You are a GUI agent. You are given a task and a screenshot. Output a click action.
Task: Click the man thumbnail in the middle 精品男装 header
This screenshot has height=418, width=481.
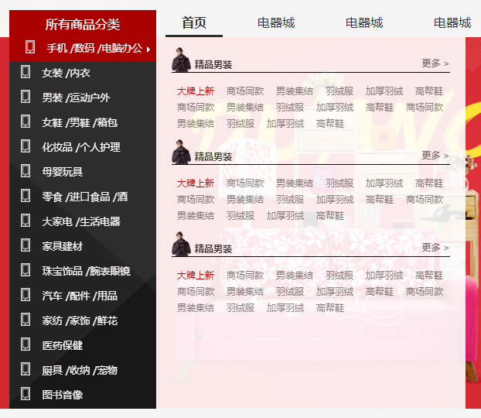tap(181, 152)
